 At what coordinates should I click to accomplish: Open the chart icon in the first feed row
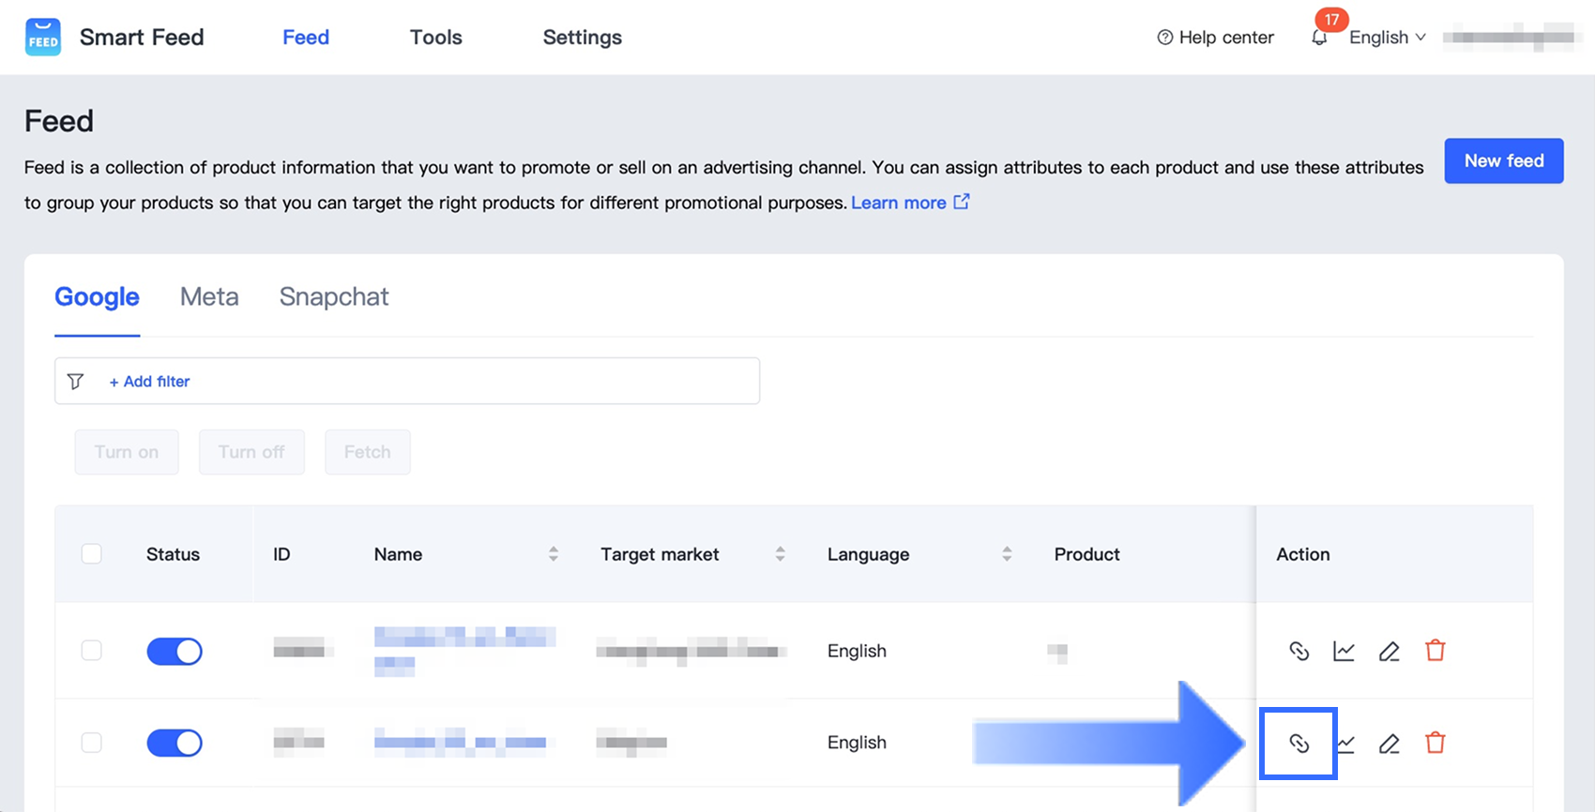click(x=1344, y=651)
